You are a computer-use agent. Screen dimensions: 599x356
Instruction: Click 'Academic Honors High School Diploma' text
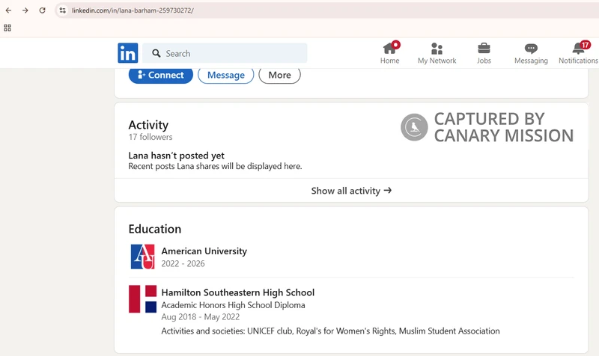233,305
